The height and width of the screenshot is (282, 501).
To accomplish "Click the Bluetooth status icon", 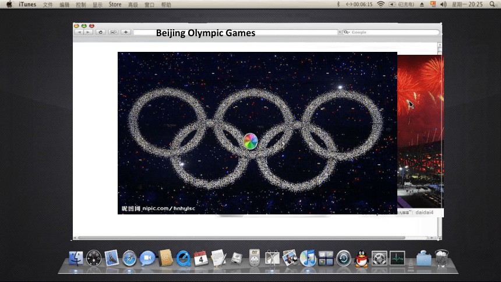I will tap(338, 4).
